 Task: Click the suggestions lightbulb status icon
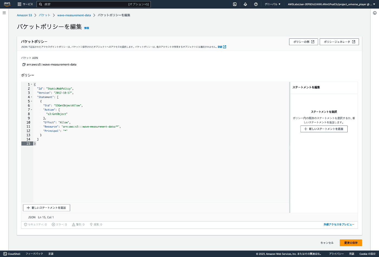pos(91,225)
